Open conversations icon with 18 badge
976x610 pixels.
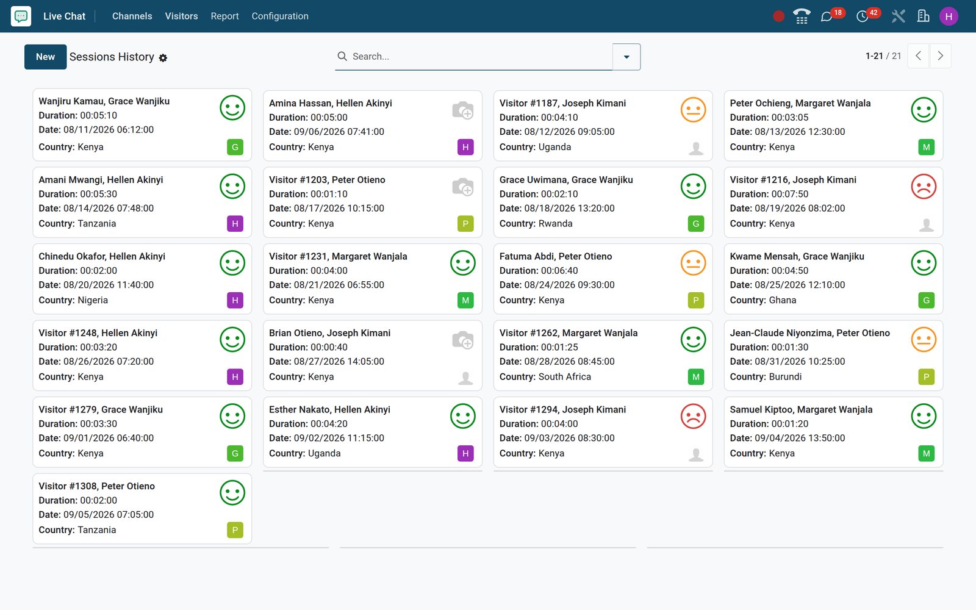point(827,16)
